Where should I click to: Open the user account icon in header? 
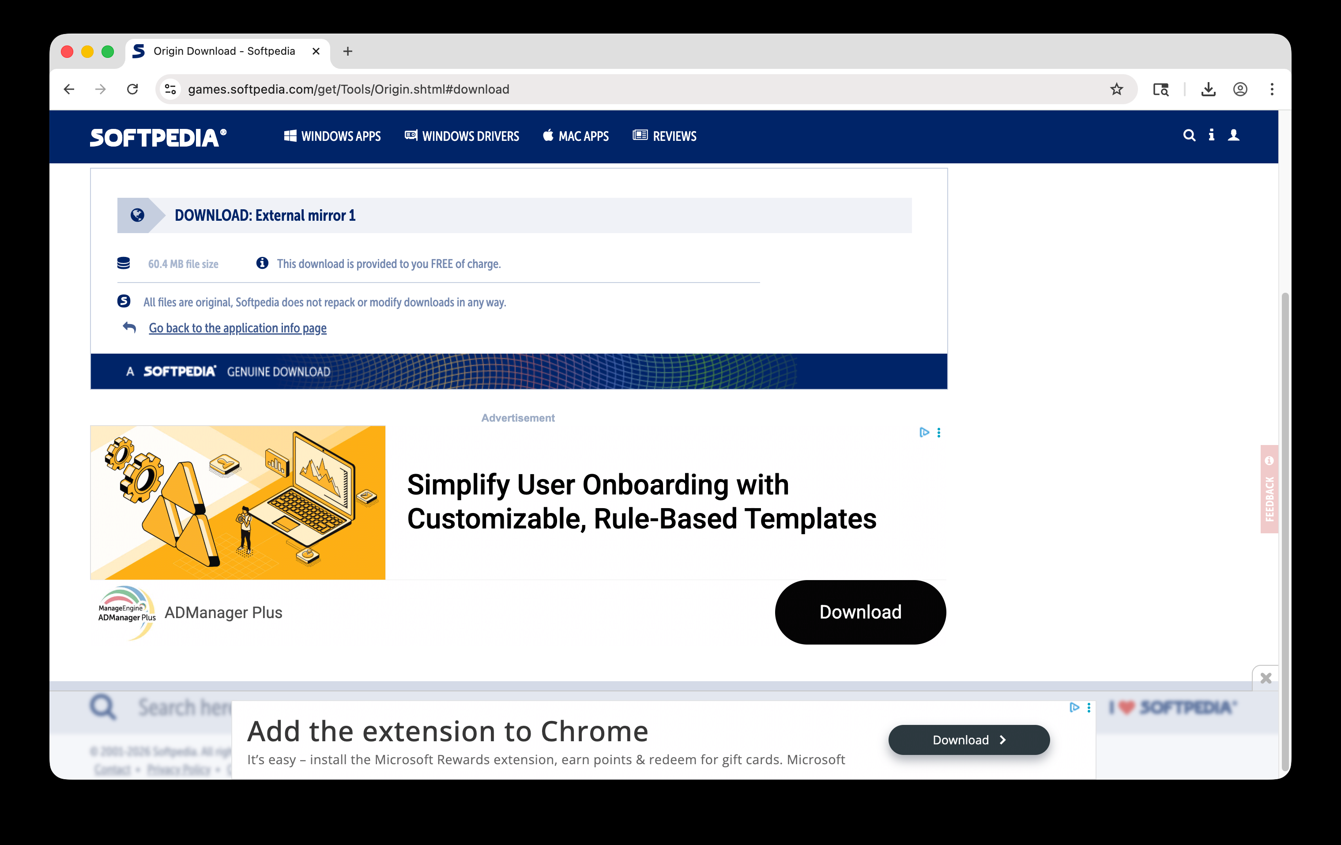click(x=1234, y=136)
